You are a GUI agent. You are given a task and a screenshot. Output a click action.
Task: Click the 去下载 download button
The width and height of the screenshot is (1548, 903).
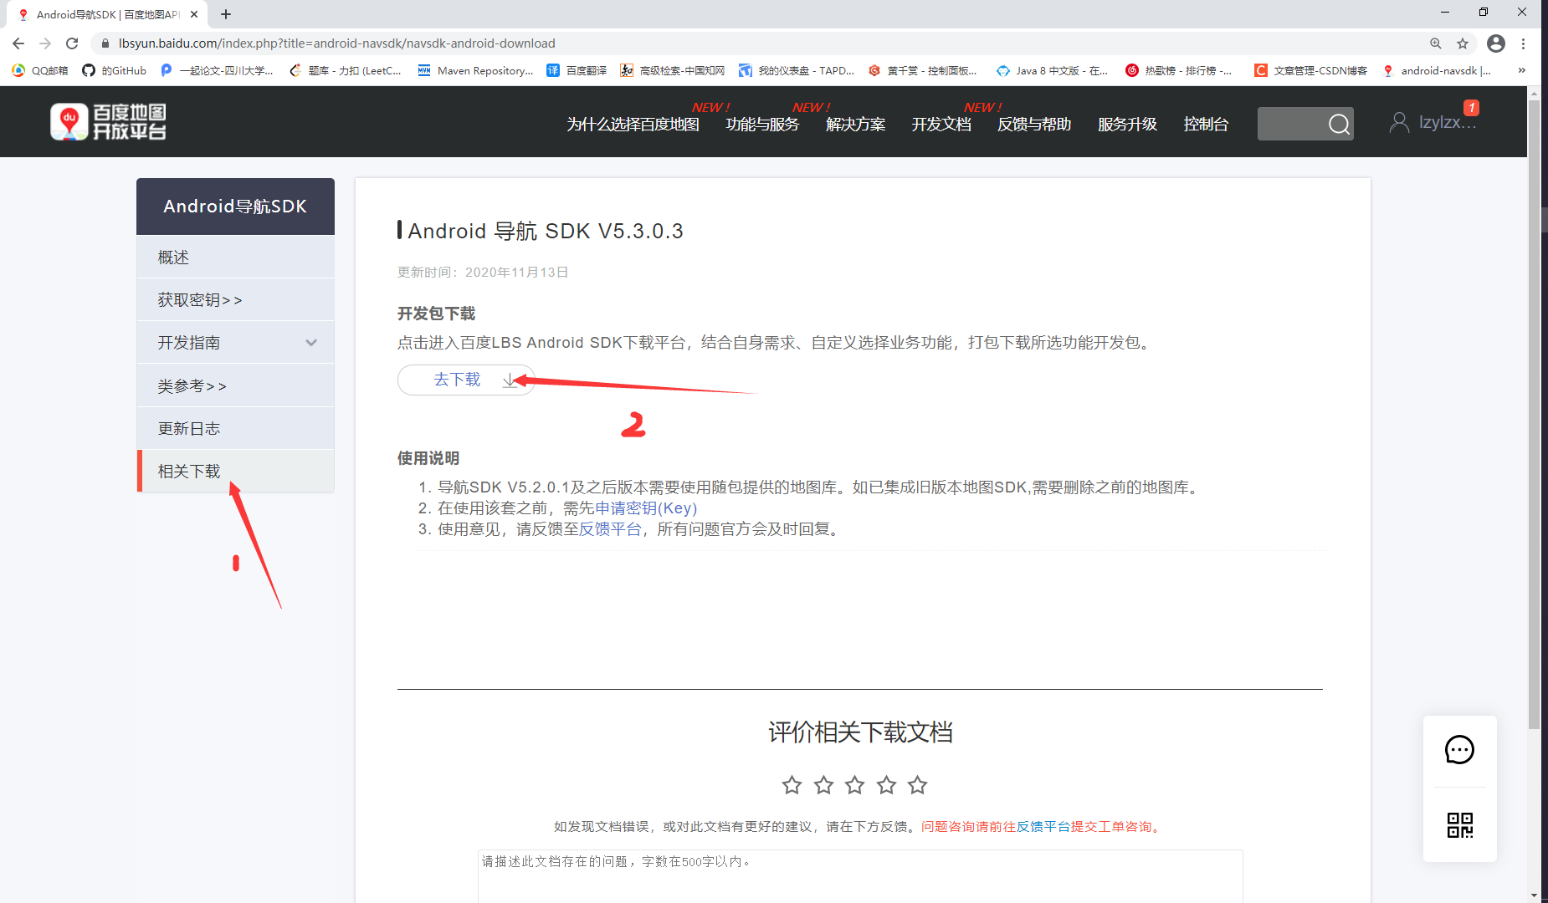coord(465,380)
